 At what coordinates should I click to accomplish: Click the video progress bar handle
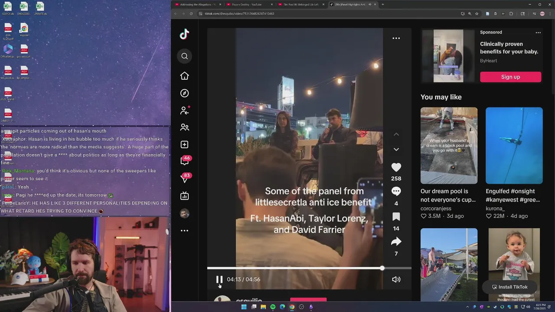[x=382, y=268]
